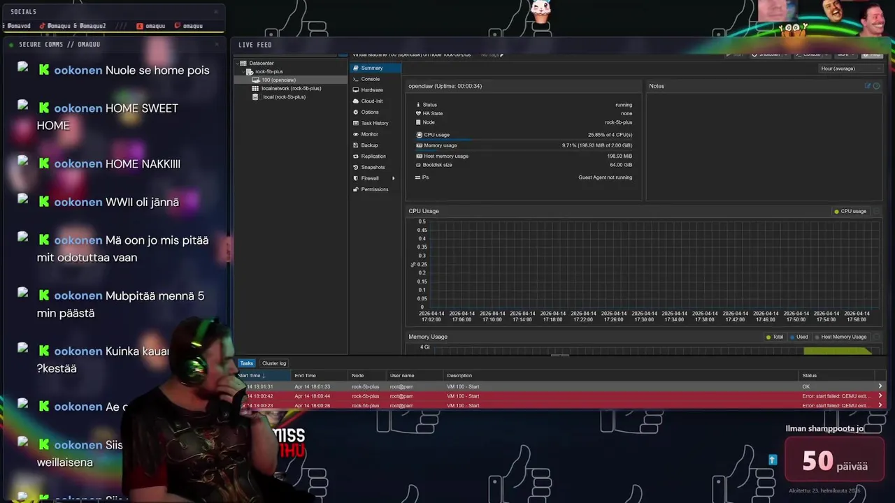Click the VM 100 openclaw monitor icon
895x503 pixels.
tap(256, 80)
